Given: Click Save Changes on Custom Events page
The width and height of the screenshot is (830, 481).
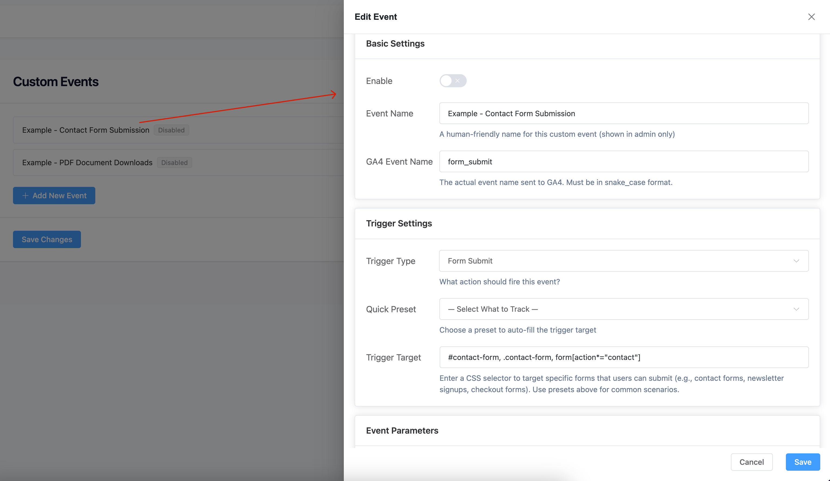Looking at the screenshot, I should click(x=47, y=239).
